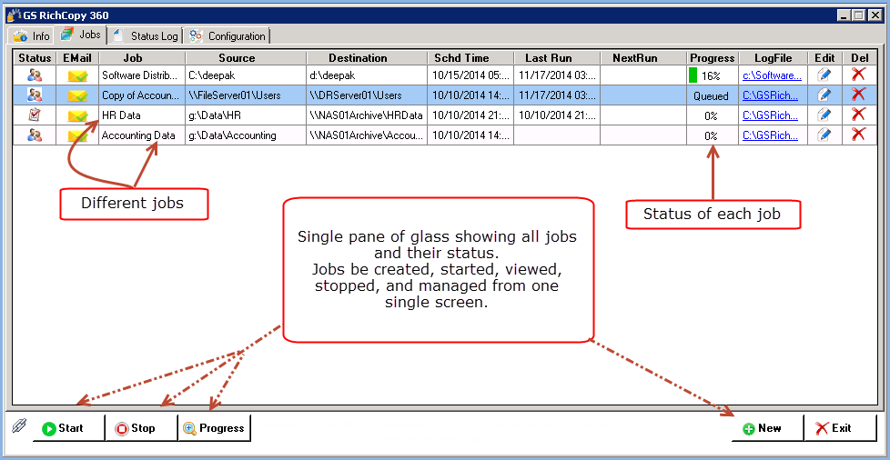
Task: Toggle email envelope for HR Data job
Action: (x=77, y=115)
